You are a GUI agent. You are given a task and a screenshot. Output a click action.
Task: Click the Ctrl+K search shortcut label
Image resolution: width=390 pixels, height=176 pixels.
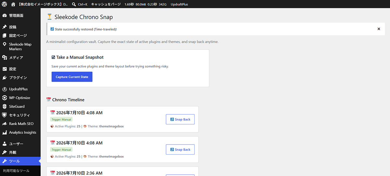(x=83, y=4)
